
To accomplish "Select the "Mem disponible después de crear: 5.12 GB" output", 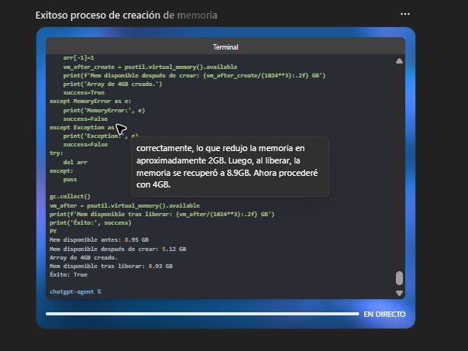I will pos(117,249).
